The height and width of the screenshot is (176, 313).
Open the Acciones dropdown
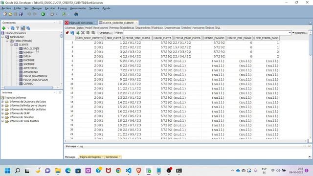(300, 33)
